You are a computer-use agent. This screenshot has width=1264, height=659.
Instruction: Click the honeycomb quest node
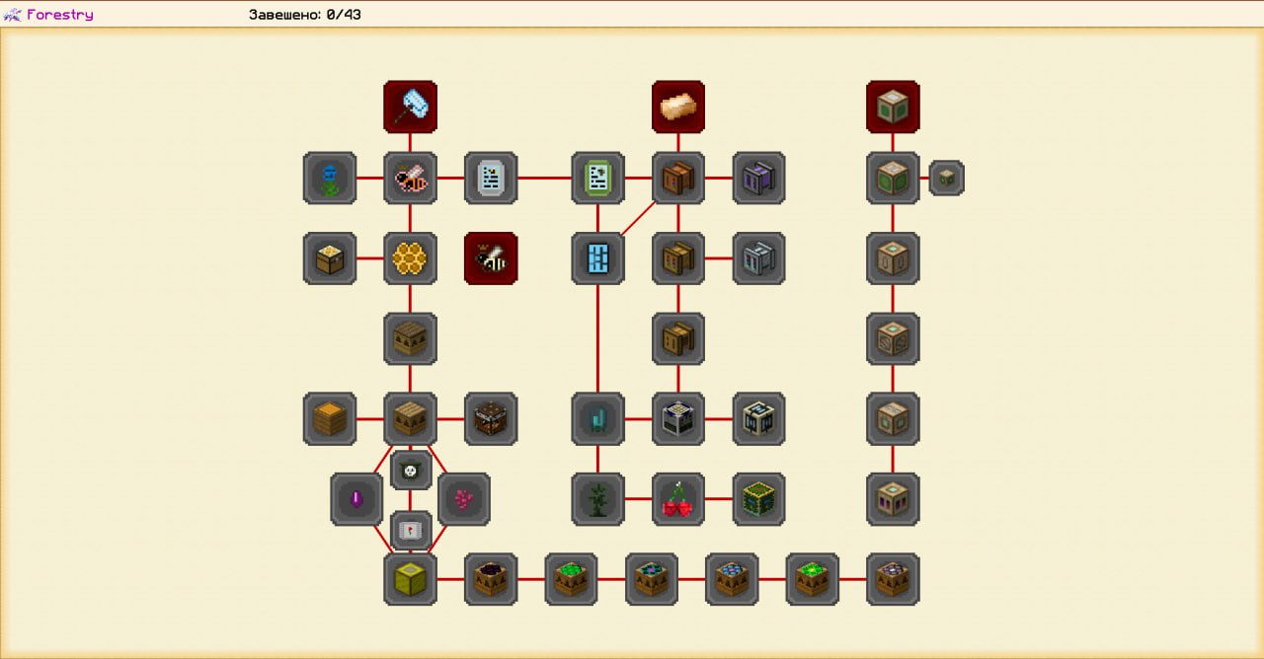(x=410, y=258)
